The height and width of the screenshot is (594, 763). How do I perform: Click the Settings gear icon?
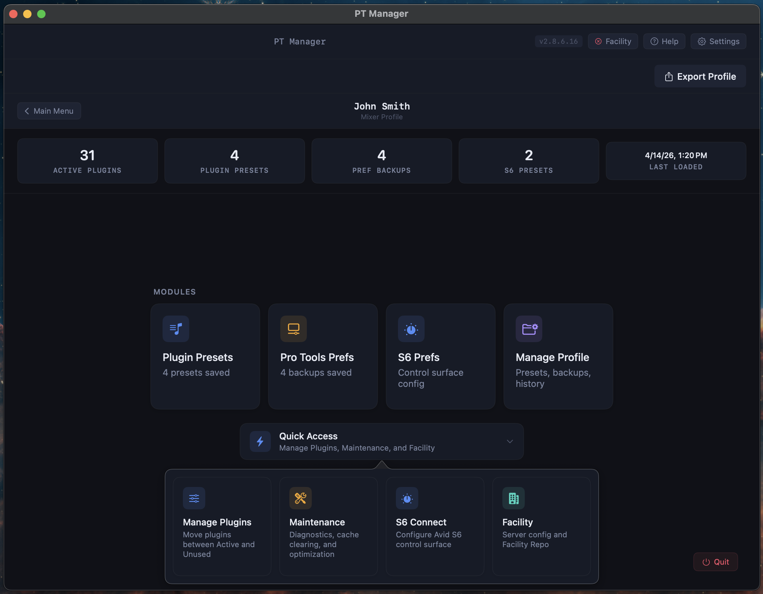click(x=702, y=41)
